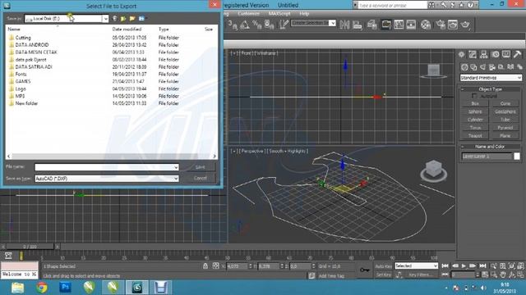Open the Motion panel tab

495,55
